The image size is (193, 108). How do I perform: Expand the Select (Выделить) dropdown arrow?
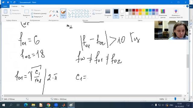[27, 17]
